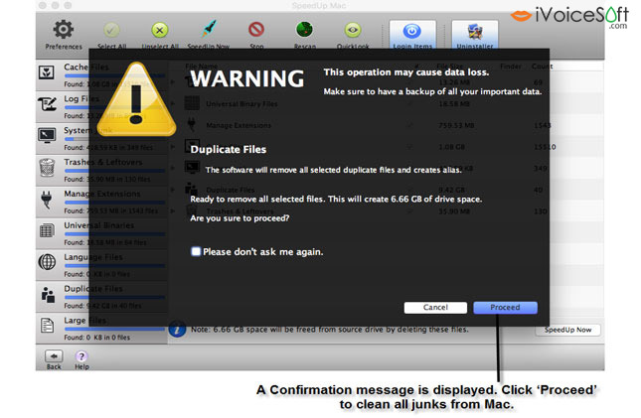The height and width of the screenshot is (418, 641).
Task: Click 'Are you sure to proceed?' text
Action: pos(240,218)
